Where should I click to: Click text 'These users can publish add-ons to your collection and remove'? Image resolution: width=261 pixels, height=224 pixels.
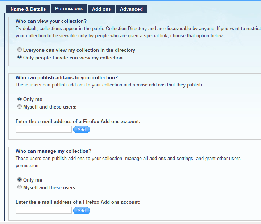click(x=82, y=85)
